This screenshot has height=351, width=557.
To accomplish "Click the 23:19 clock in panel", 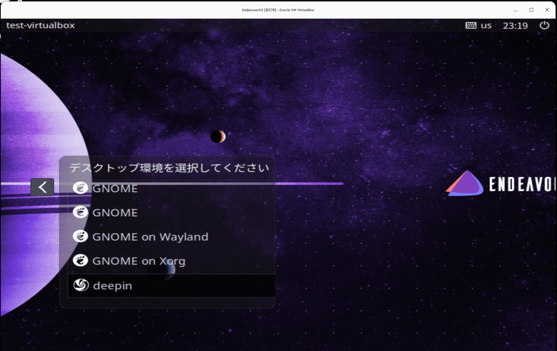I will (515, 25).
